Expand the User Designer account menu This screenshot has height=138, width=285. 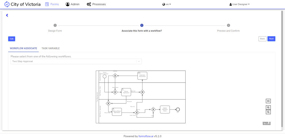239,4
